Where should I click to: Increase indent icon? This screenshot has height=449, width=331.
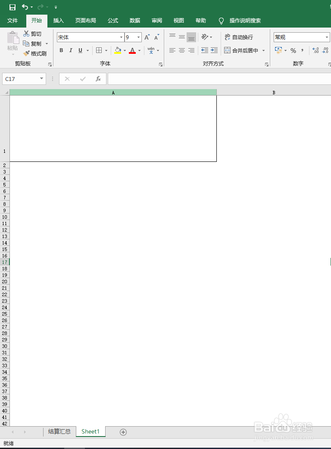click(x=214, y=50)
